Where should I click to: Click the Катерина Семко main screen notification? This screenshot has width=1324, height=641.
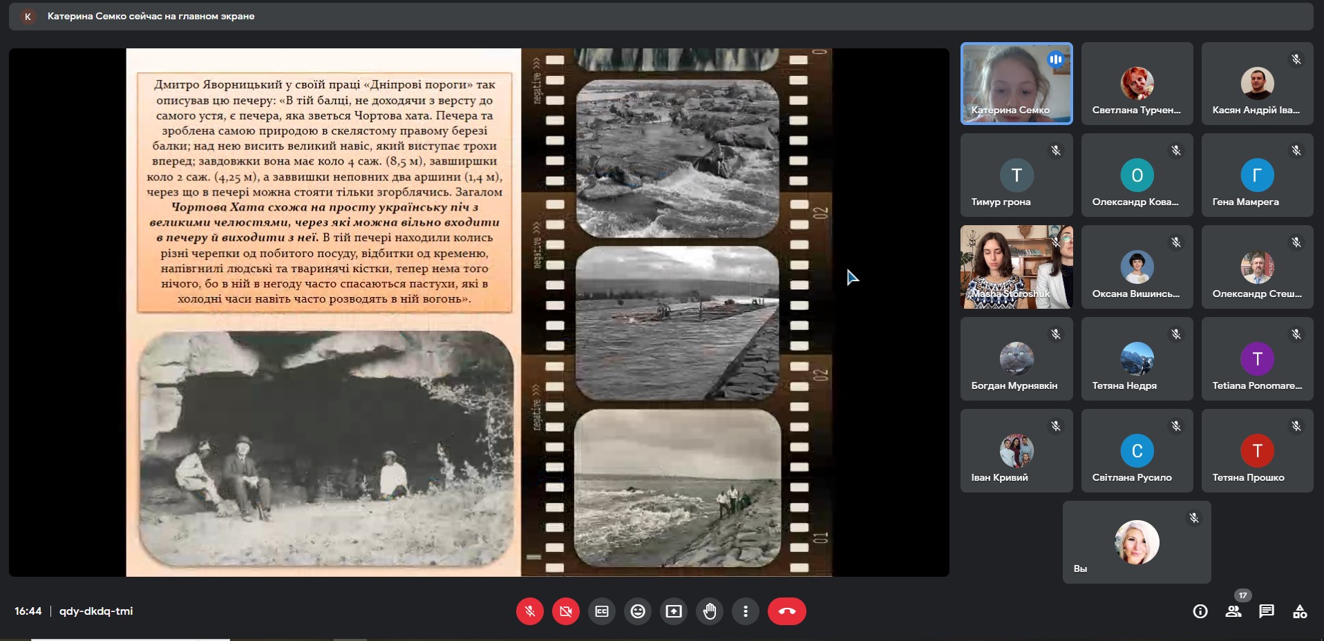(x=151, y=16)
